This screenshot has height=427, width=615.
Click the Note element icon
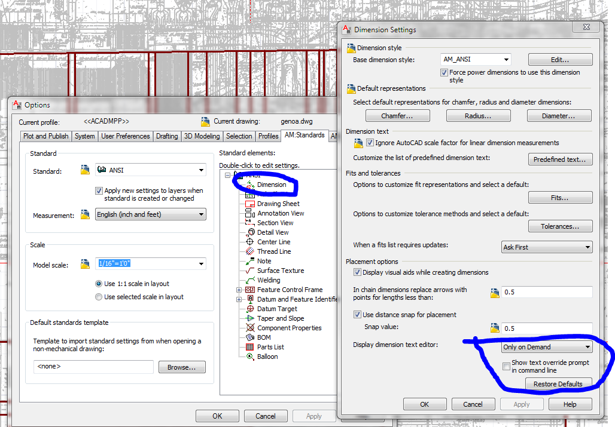250,261
